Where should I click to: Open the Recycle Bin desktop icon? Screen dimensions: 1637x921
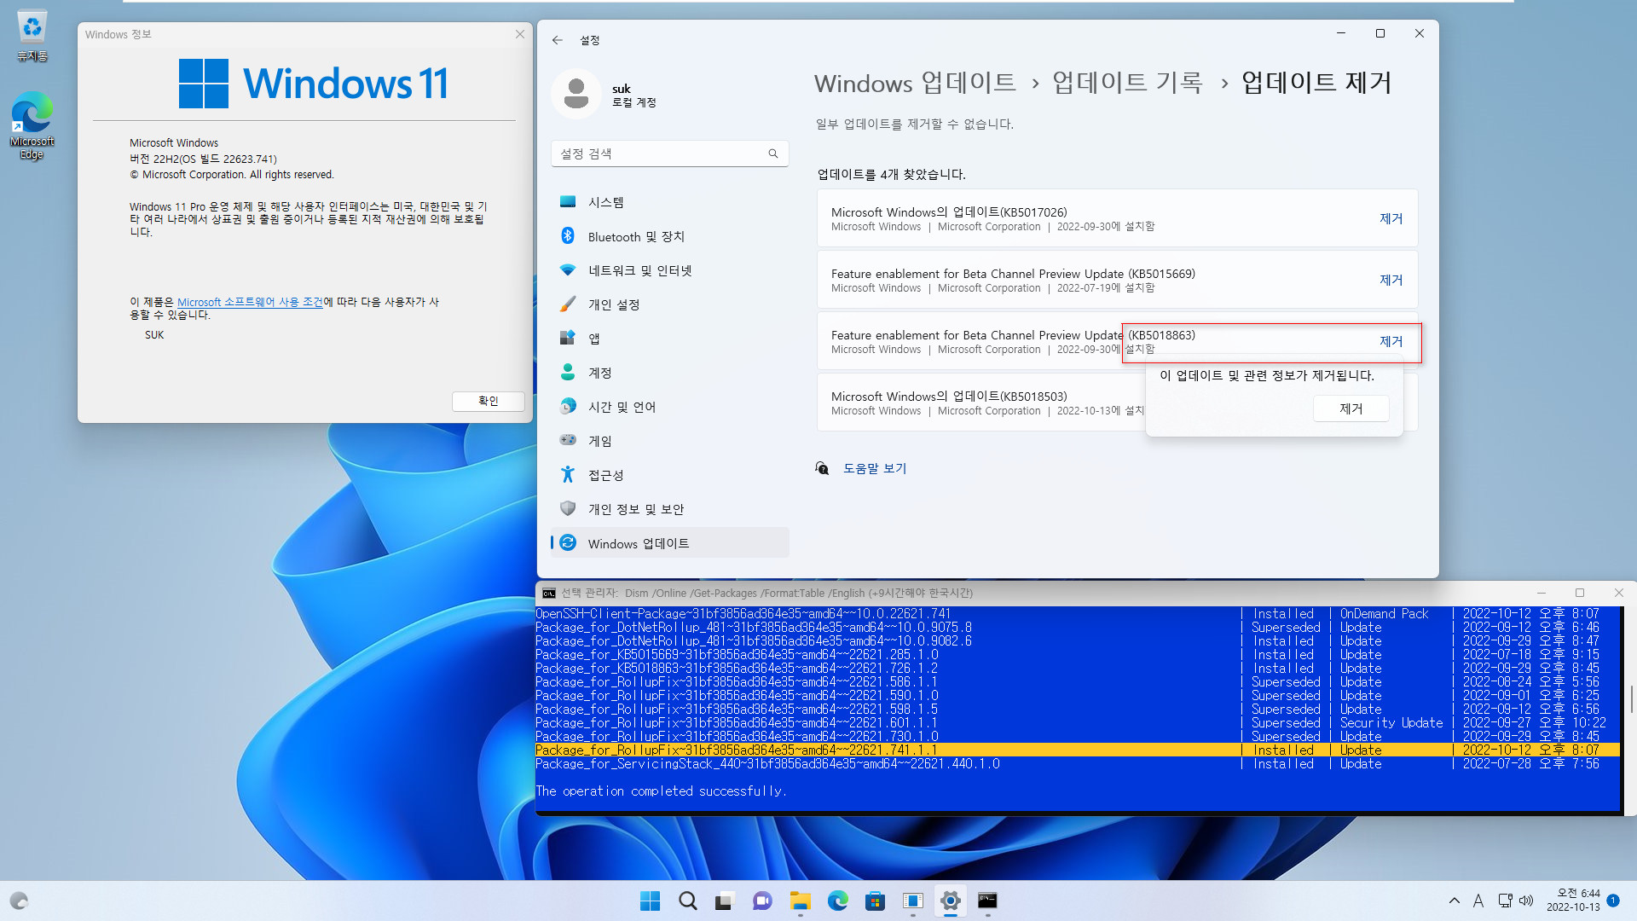(32, 36)
